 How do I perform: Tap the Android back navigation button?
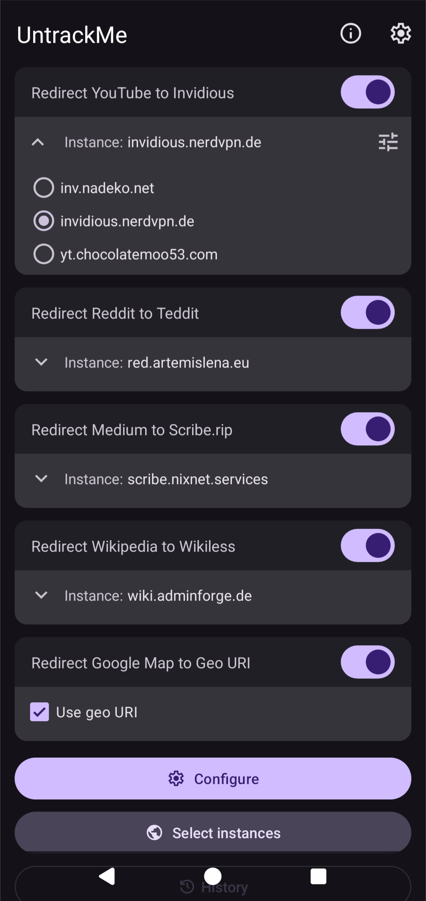pos(107,876)
